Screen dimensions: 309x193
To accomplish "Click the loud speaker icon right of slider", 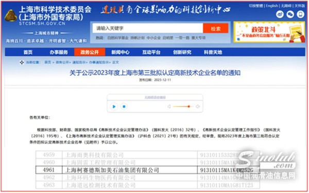I will pos(198,107).
